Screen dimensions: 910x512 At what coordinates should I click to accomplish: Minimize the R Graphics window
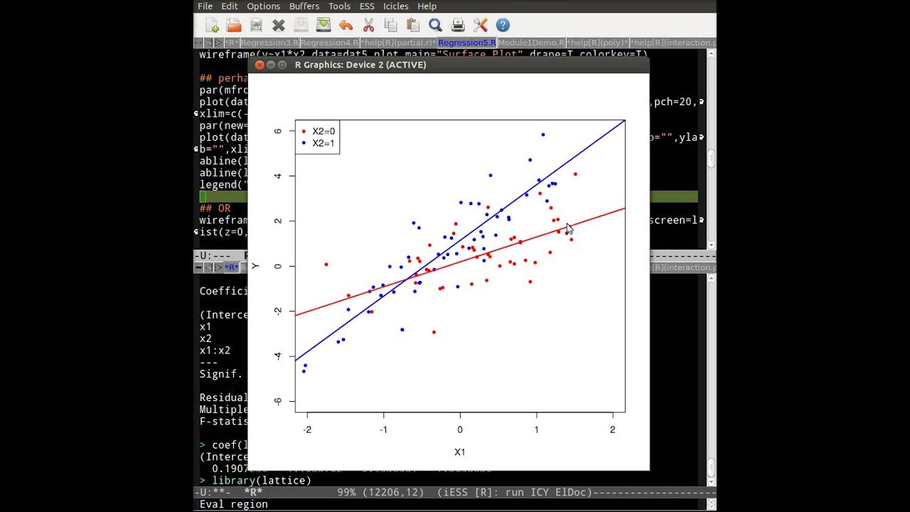(271, 65)
